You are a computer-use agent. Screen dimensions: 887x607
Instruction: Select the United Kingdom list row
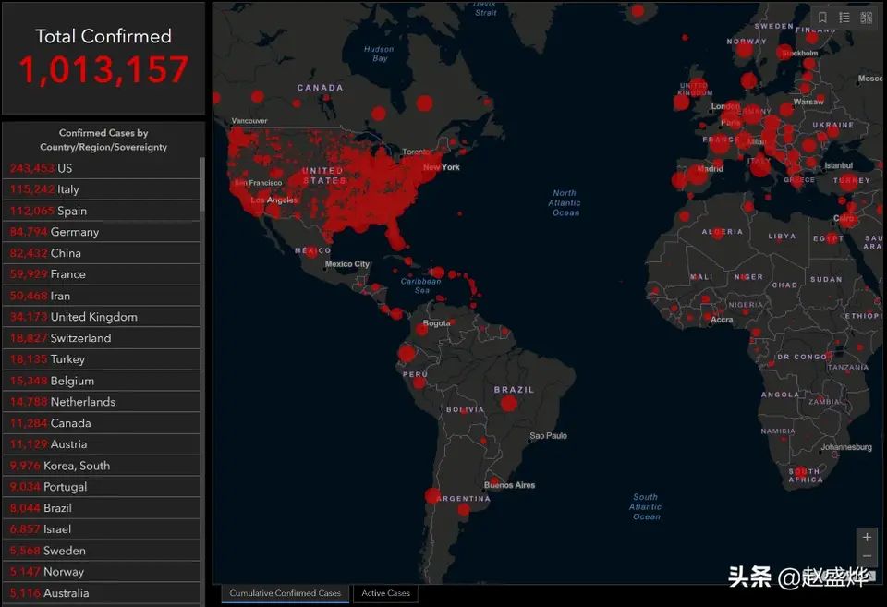(x=102, y=317)
